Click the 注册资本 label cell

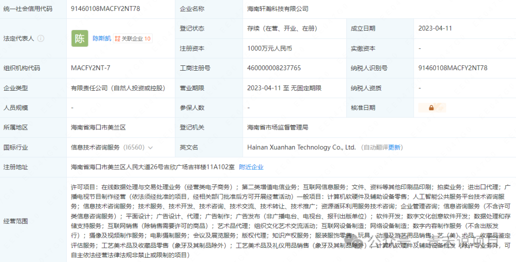[x=209, y=49]
